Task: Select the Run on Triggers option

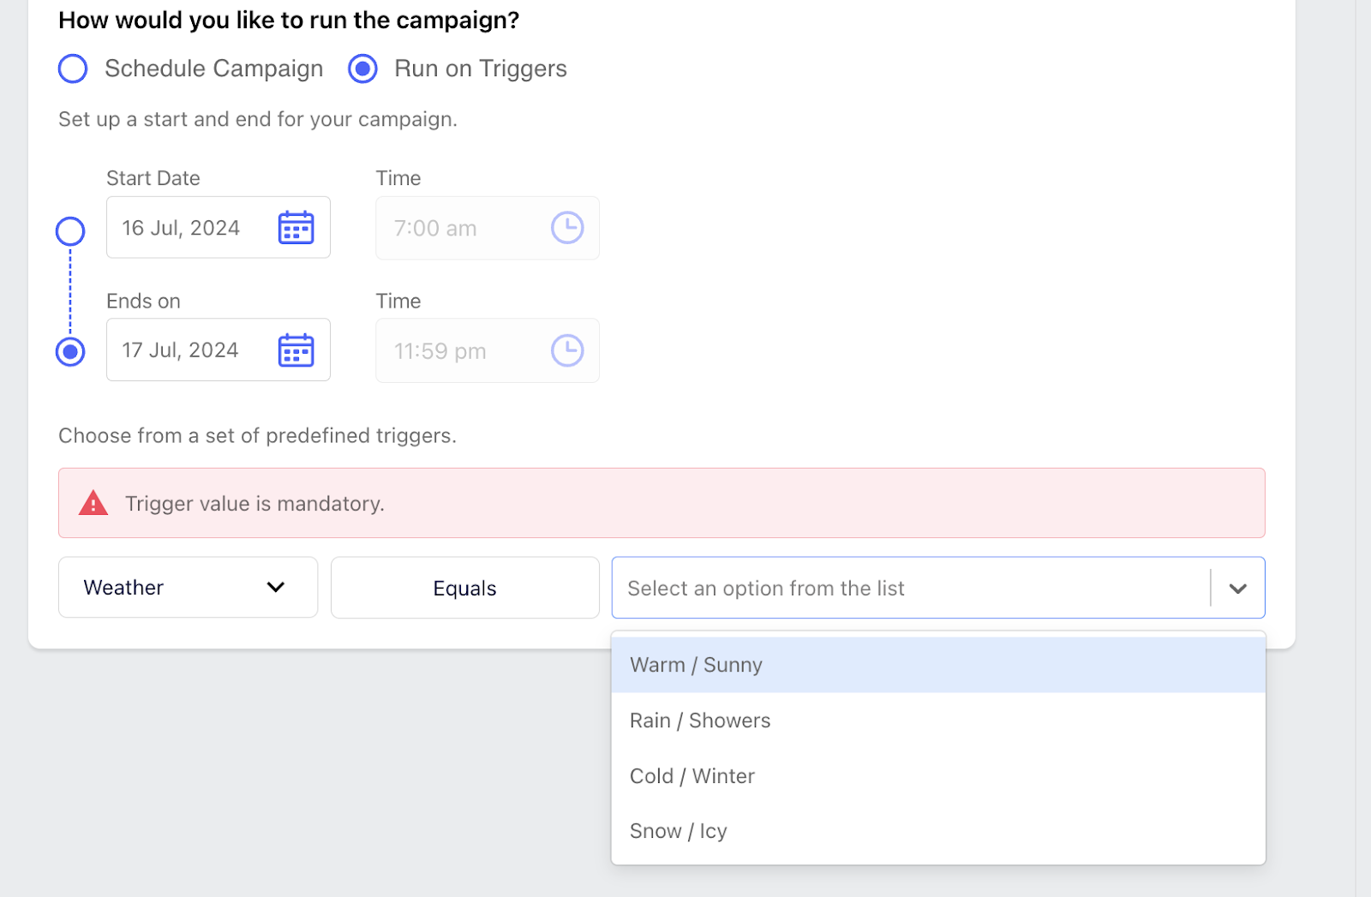Action: 363,69
